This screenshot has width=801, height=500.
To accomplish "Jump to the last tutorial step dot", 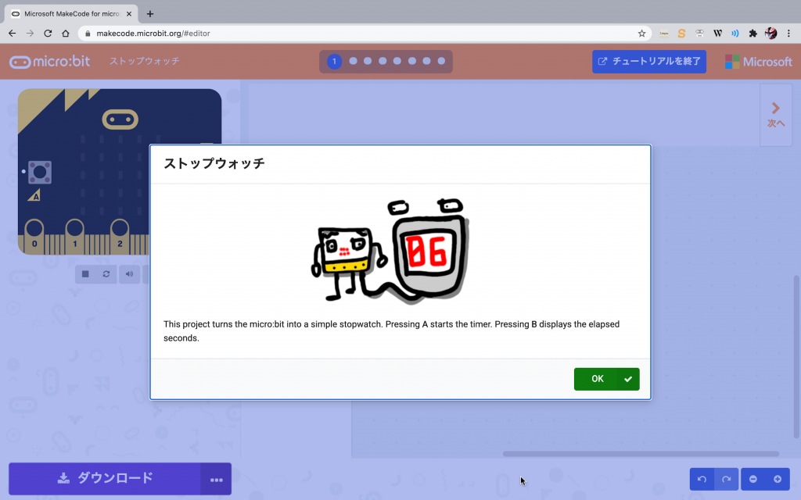I will click(x=441, y=61).
